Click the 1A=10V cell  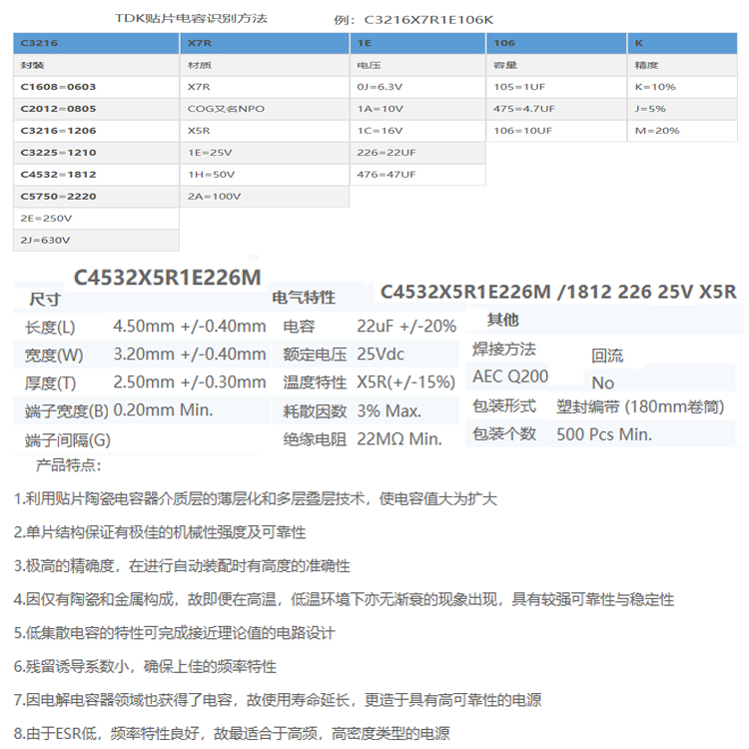pyautogui.click(x=418, y=109)
